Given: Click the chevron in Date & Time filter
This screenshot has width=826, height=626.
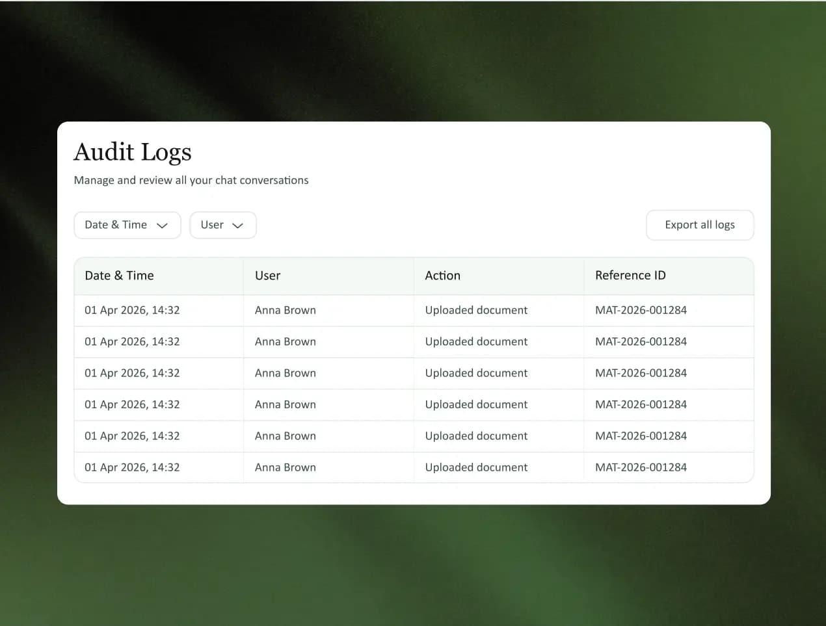Looking at the screenshot, I should [x=162, y=226].
